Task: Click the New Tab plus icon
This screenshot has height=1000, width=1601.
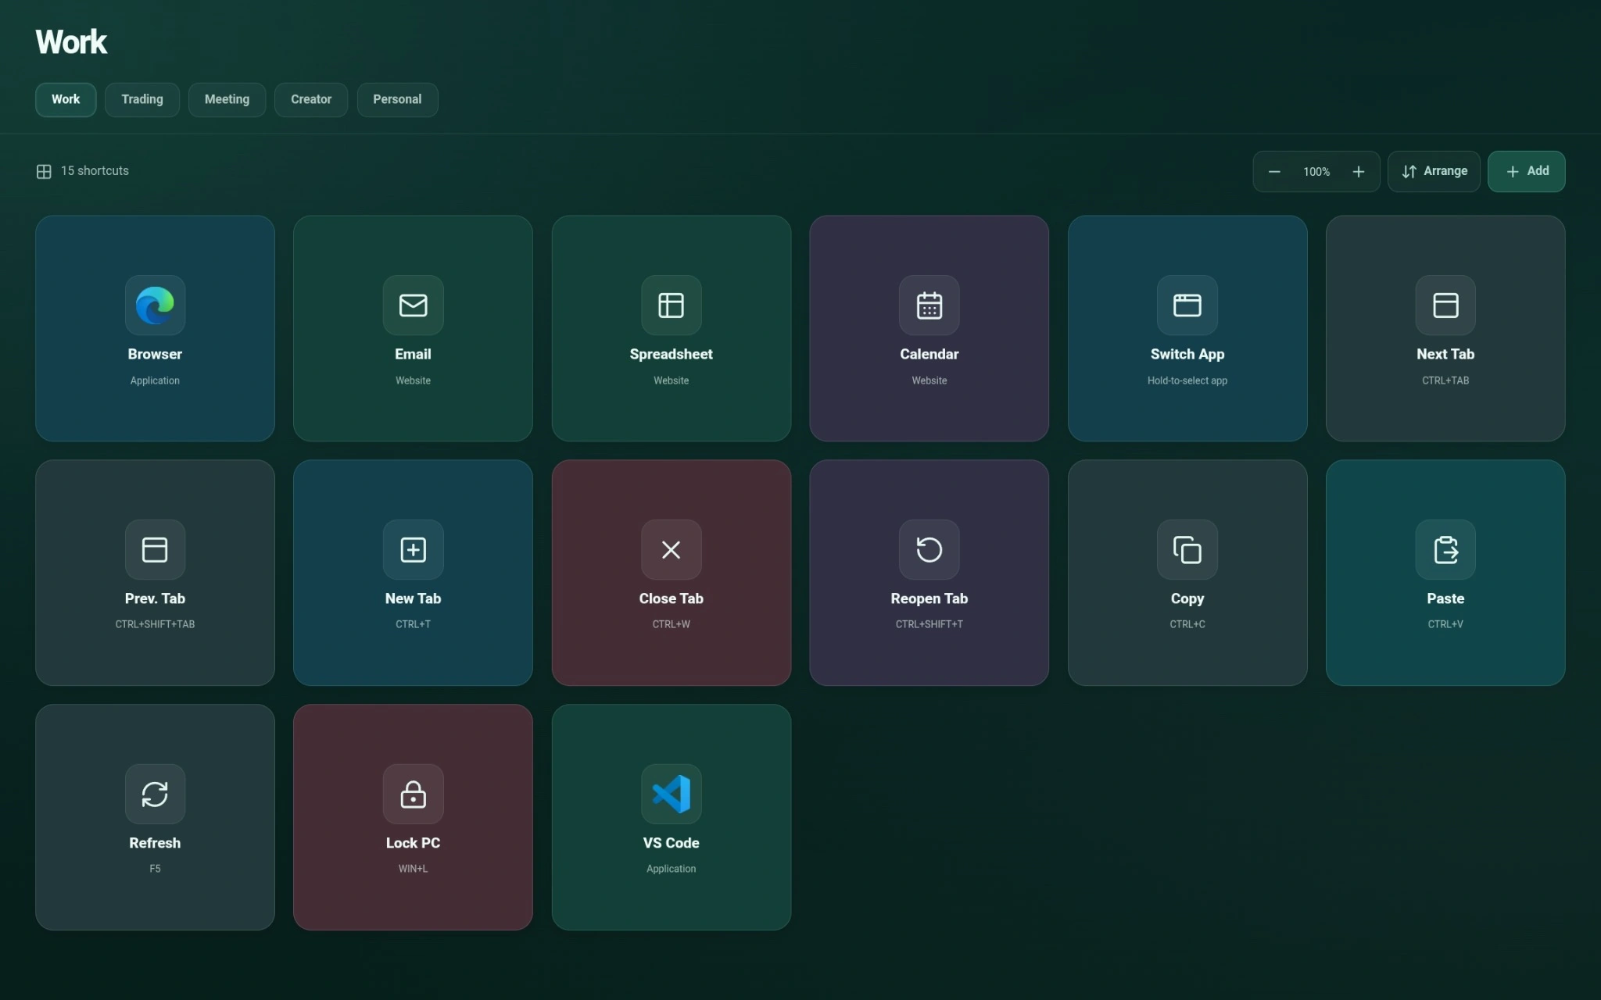Action: [x=413, y=549]
